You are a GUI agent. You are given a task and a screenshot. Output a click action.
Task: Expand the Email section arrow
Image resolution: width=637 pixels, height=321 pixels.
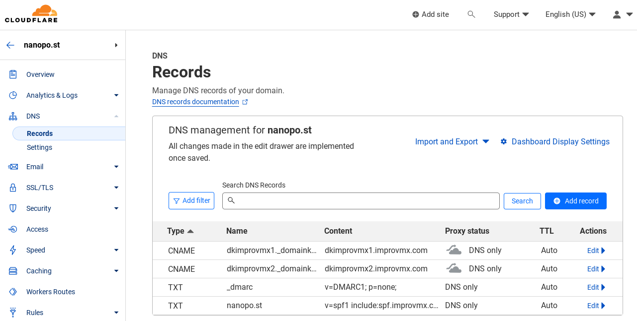click(x=116, y=167)
